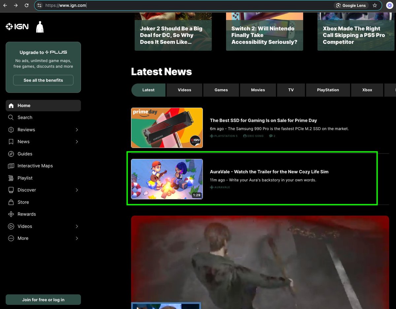Open Rewards in sidebar navigation

coord(43,214)
